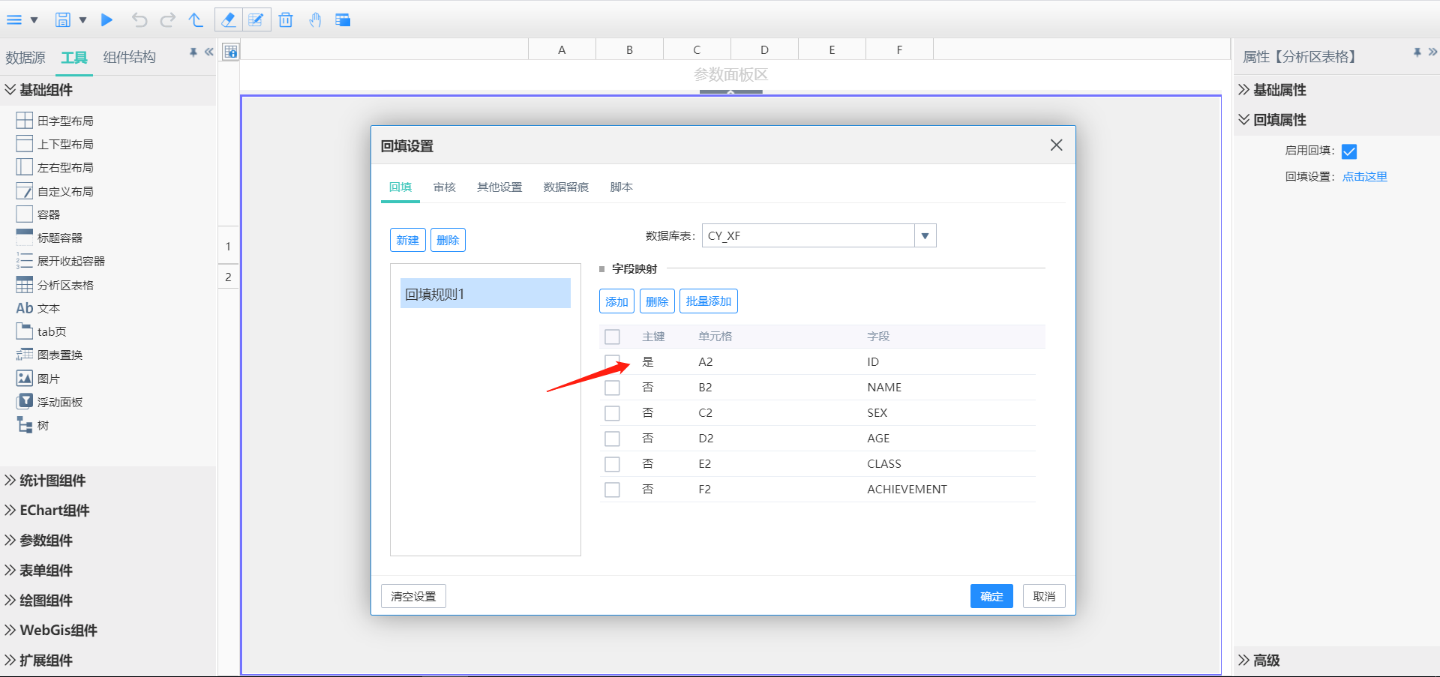Click the hamburger menu icon
Image resolution: width=1440 pixels, height=677 pixels.
pos(14,20)
